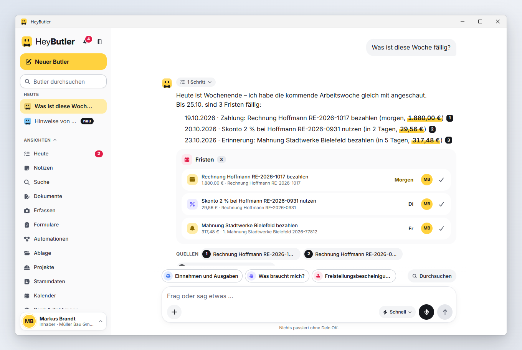
Task: Open the notifications bell
Action: (86, 41)
